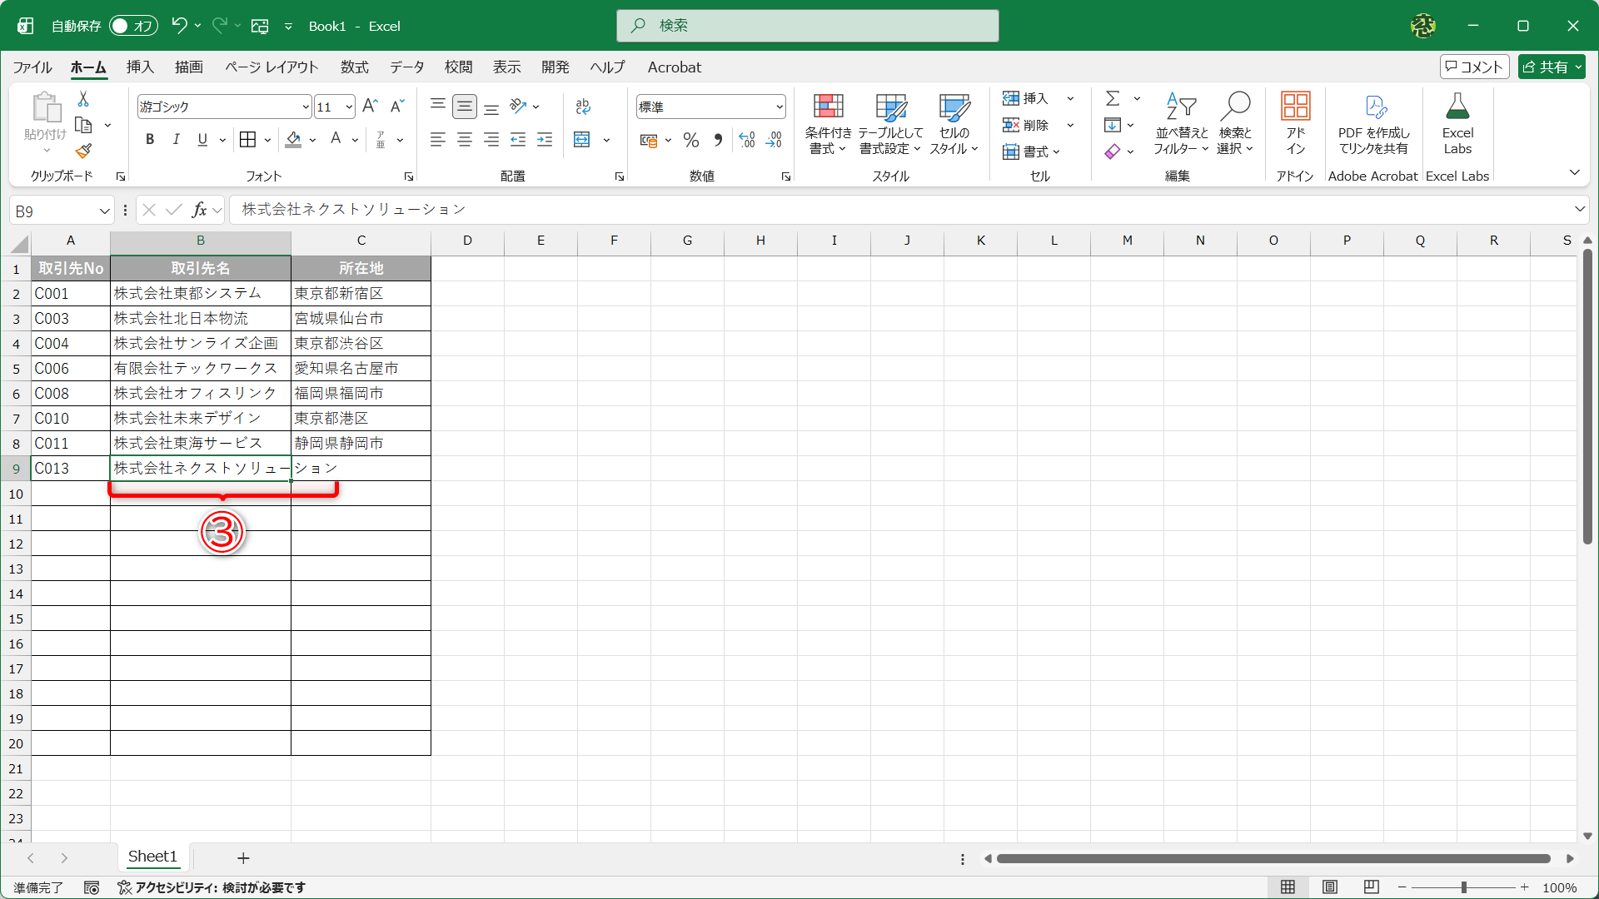Click the AutoSum sigma icon
This screenshot has height=899, width=1599.
pyautogui.click(x=1113, y=98)
